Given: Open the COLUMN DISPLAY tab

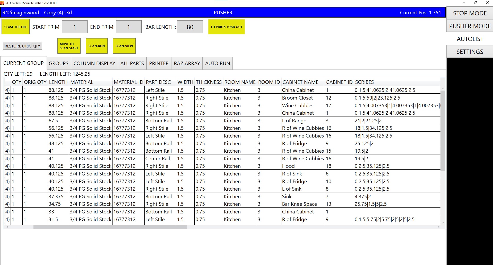Looking at the screenshot, I should coord(94,63).
